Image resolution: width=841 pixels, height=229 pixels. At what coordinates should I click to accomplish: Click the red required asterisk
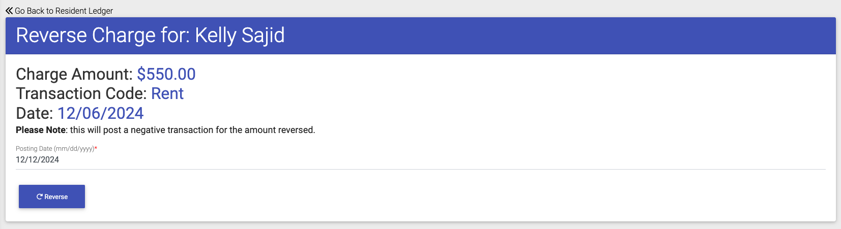[x=96, y=148]
